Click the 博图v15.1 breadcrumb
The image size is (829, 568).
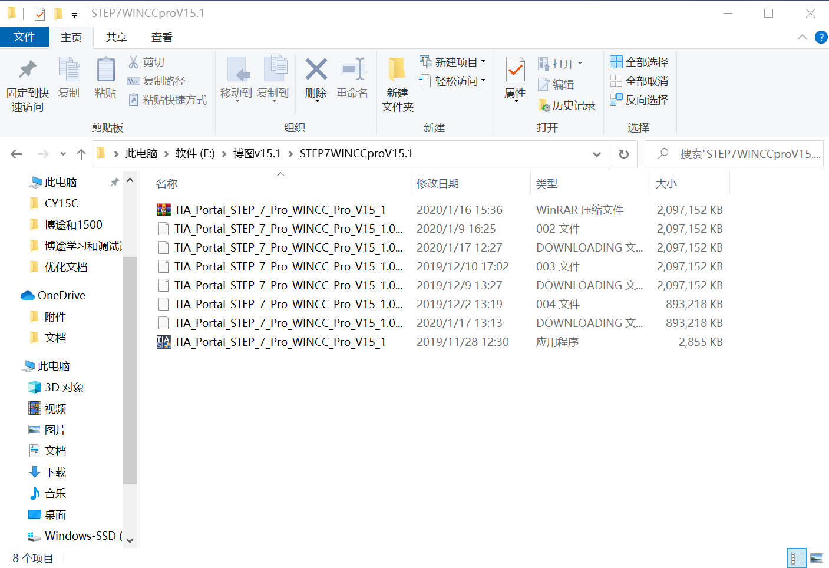point(257,154)
